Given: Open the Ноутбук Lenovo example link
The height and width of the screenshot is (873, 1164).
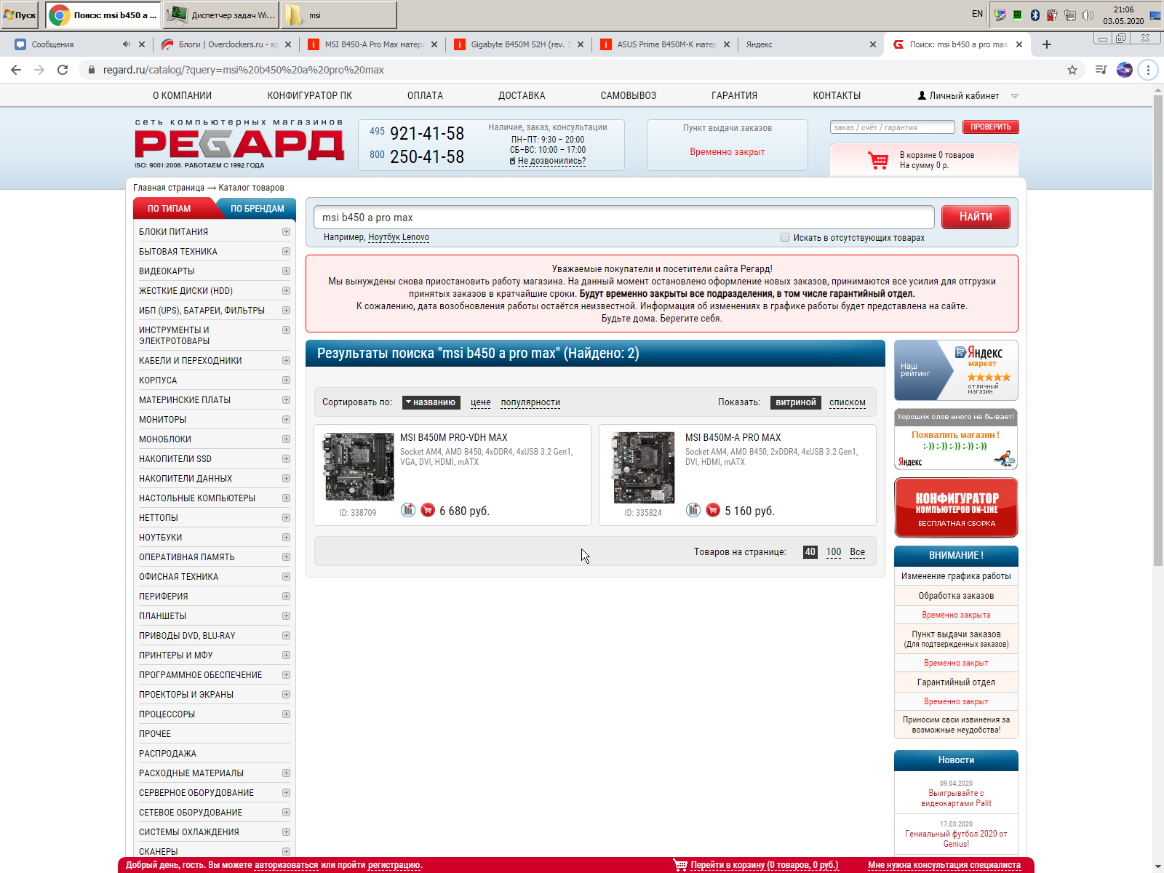Looking at the screenshot, I should tap(399, 237).
